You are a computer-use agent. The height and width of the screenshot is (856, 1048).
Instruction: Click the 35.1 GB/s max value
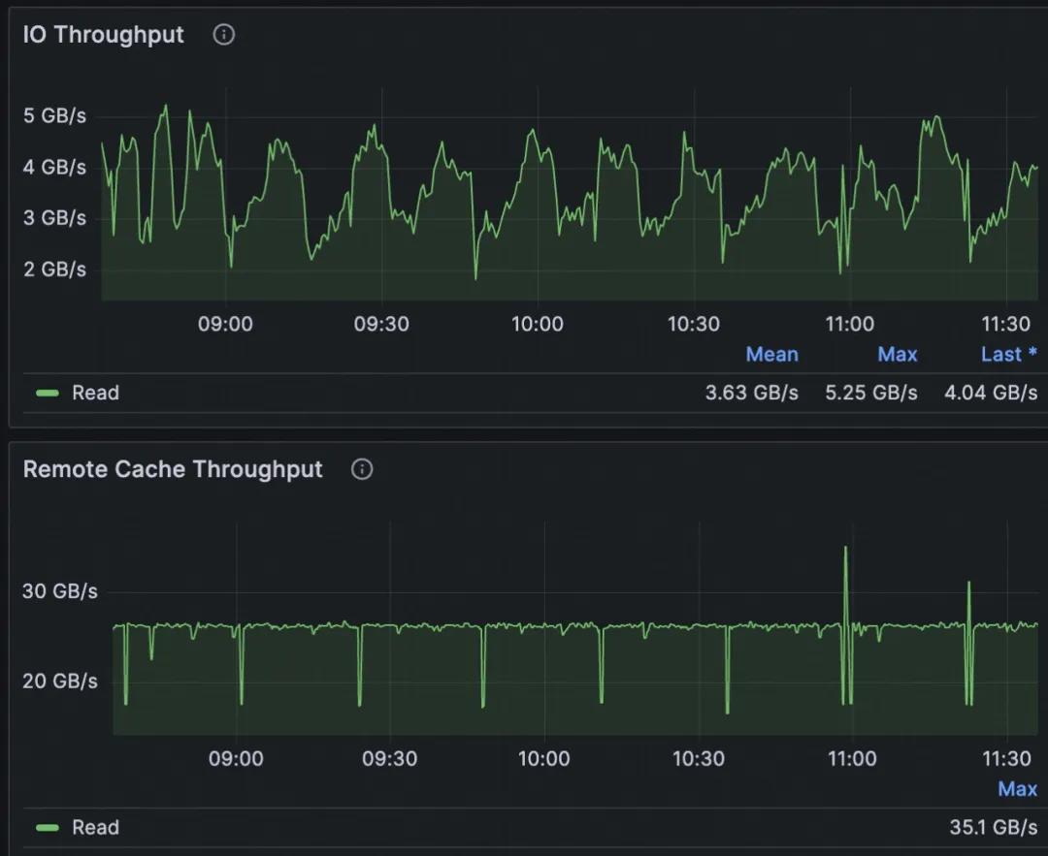coord(993,828)
